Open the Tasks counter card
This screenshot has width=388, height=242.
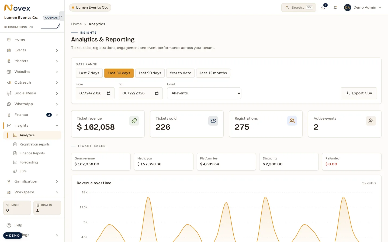point(17,208)
